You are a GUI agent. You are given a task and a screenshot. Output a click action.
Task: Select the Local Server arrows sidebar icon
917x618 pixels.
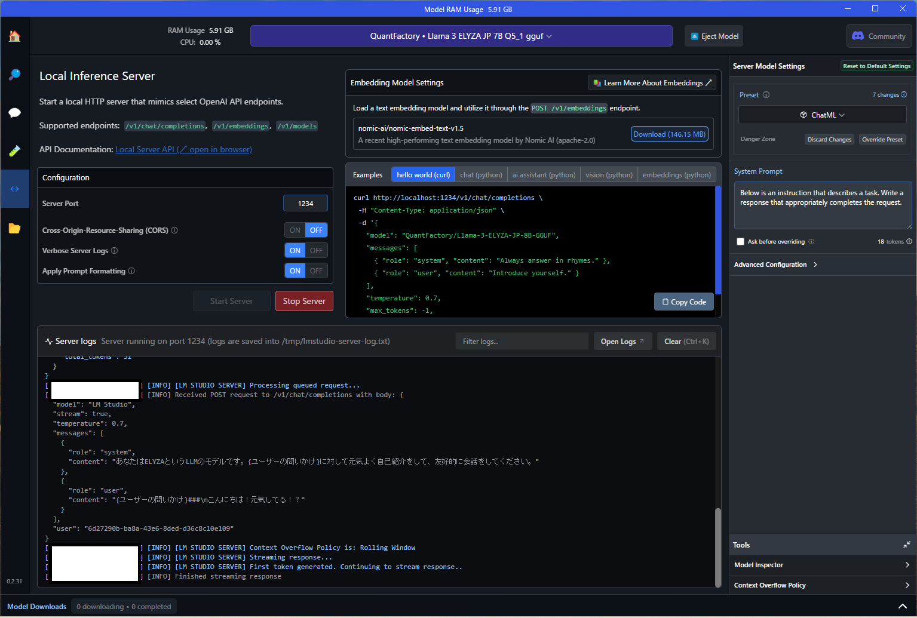pos(14,189)
